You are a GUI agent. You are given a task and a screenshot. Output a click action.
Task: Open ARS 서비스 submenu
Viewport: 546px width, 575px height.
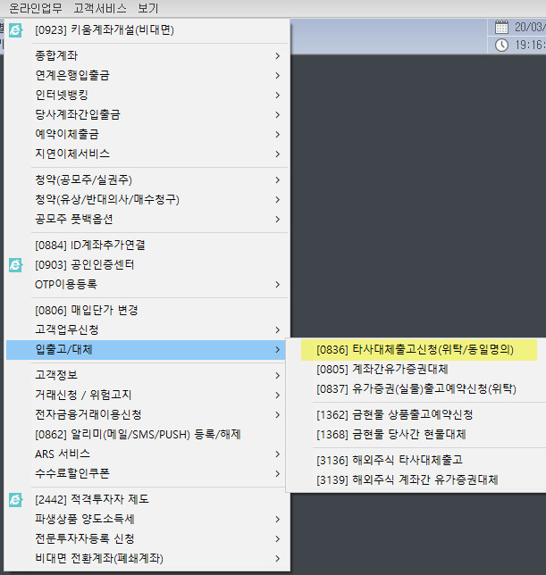click(x=147, y=454)
